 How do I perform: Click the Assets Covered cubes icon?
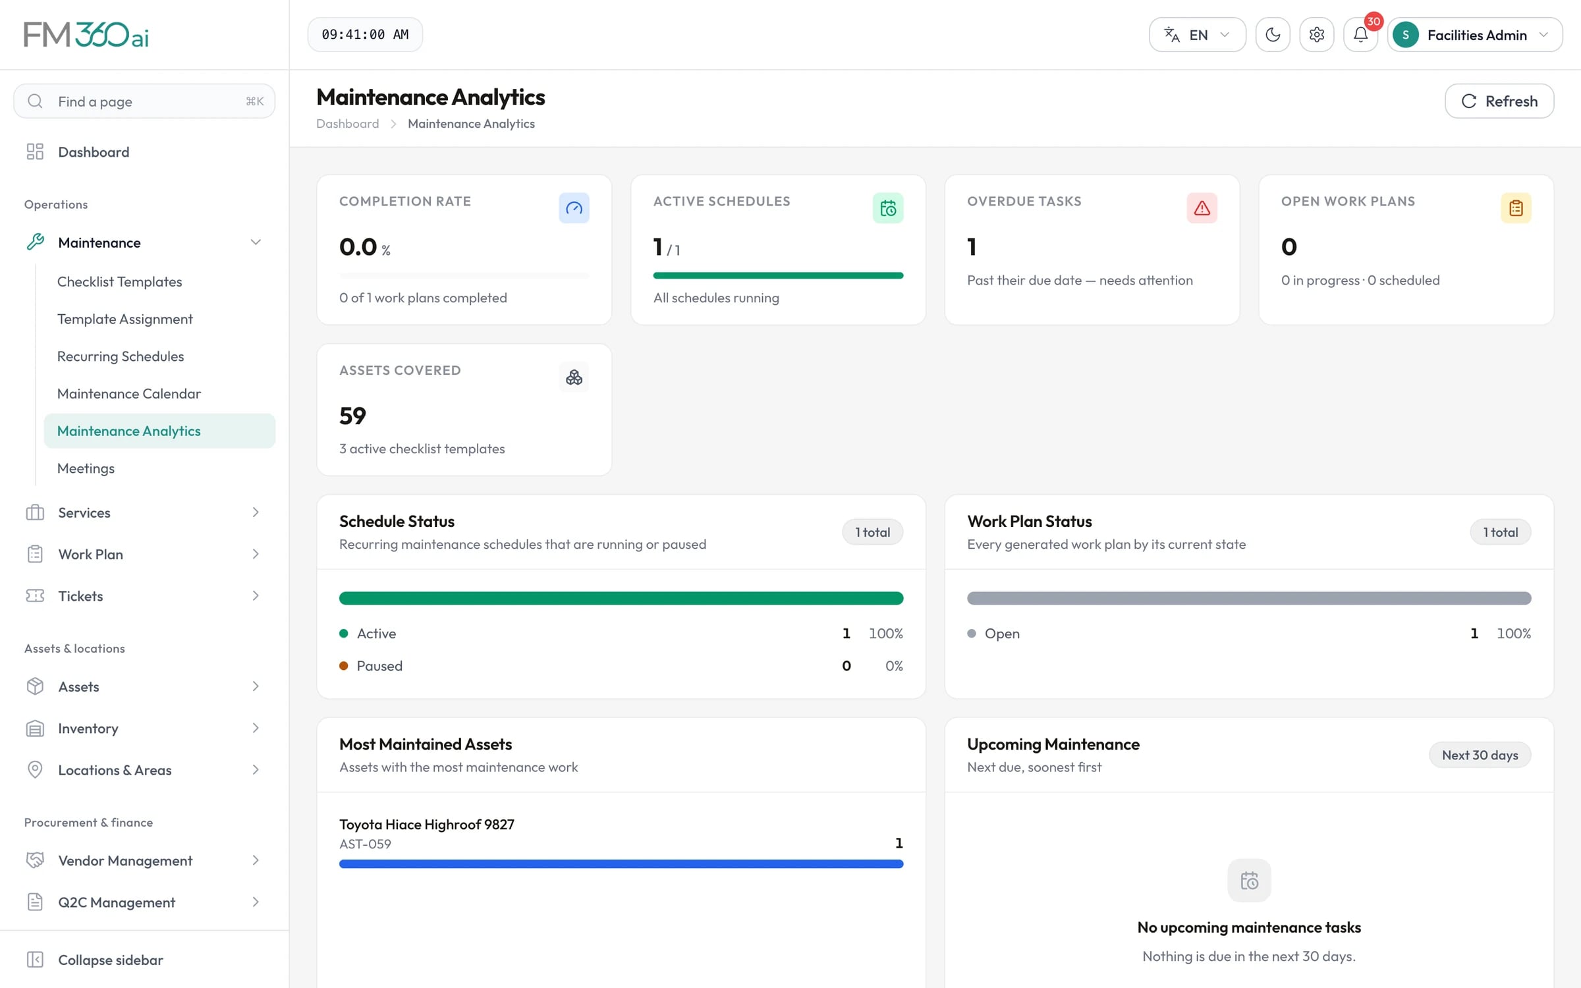pyautogui.click(x=574, y=377)
